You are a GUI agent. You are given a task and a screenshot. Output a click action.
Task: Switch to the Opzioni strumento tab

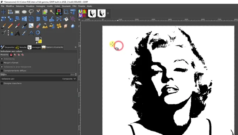coord(52,47)
